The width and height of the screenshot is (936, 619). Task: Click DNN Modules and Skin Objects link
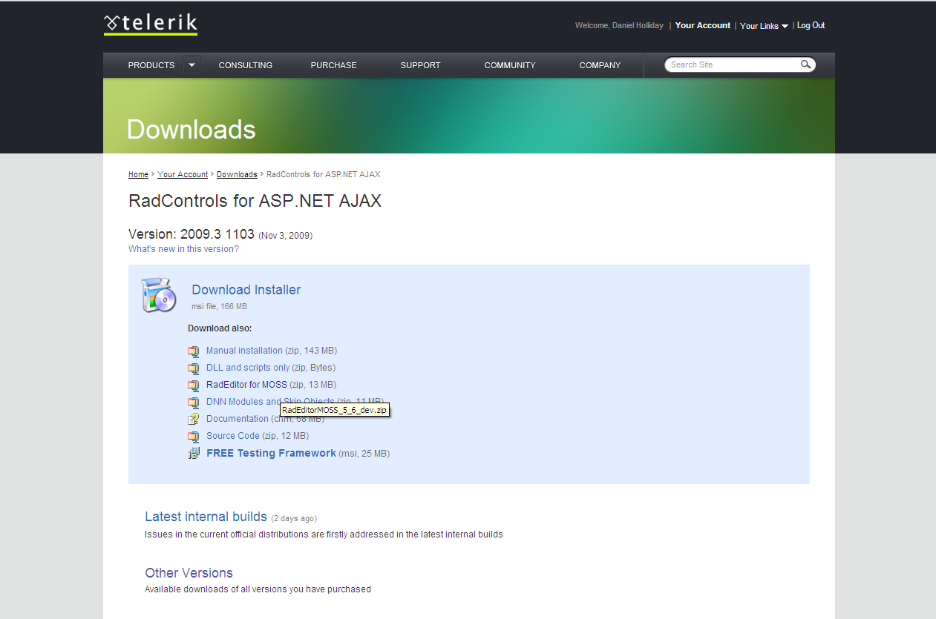[x=270, y=402]
